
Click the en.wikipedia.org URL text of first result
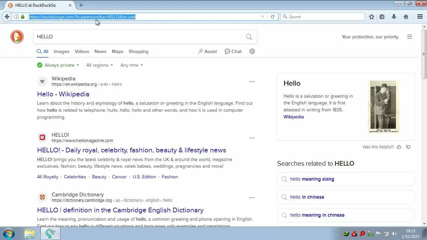74,84
